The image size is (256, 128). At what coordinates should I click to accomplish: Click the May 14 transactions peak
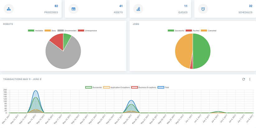pos(36,91)
